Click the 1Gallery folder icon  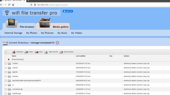pos(9,64)
